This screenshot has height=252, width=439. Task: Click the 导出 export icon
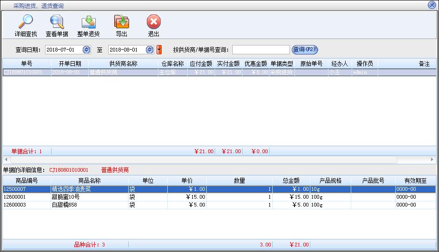121,22
